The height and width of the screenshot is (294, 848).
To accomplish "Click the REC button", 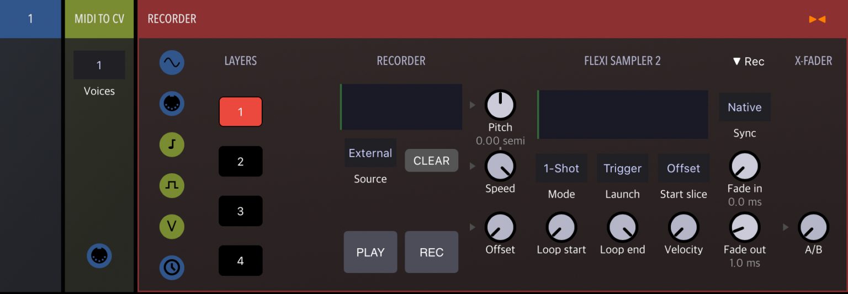I will tap(432, 252).
